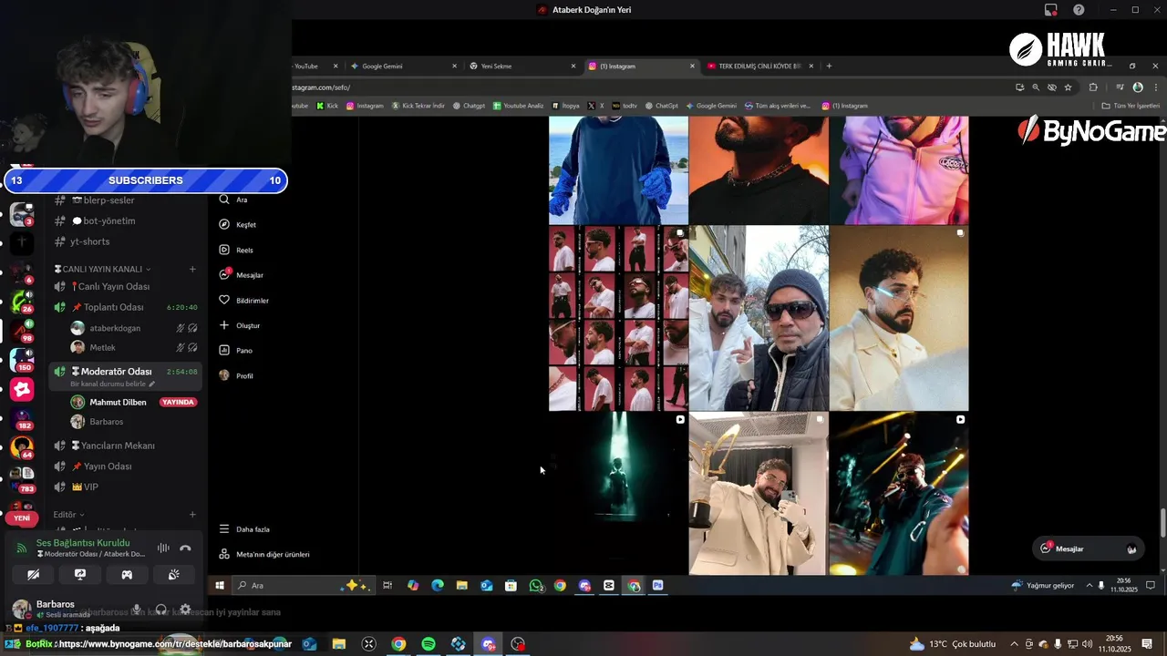Open Daha fazla menu in Instagram
1167x656 pixels.
244,529
